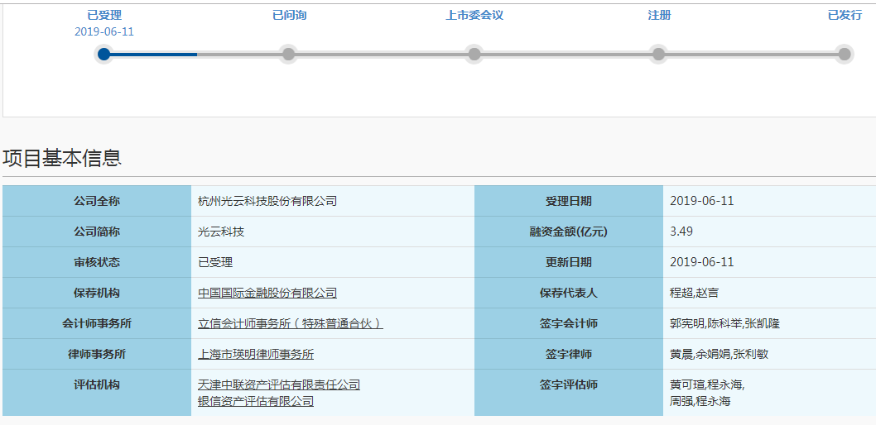Screen dimensions: 876x425
Task: Click the 律师事务所 header cell
Action: pyautogui.click(x=97, y=354)
